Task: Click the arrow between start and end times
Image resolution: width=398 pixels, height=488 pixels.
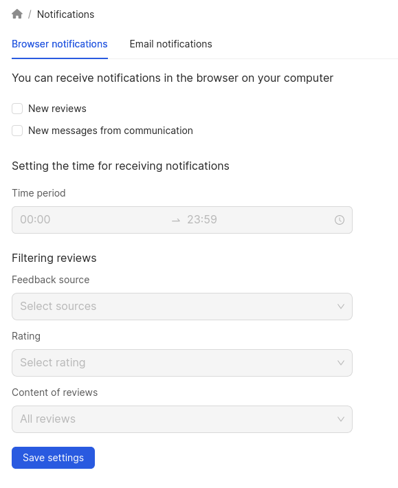Action: tap(176, 221)
